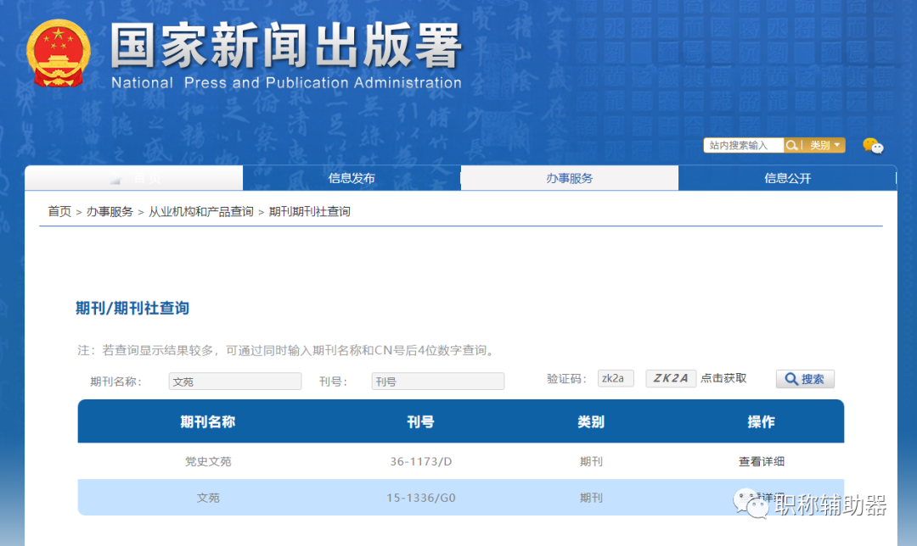Click 首页 in the breadcrumb trail
Image resolution: width=917 pixels, height=546 pixels.
tap(59, 211)
